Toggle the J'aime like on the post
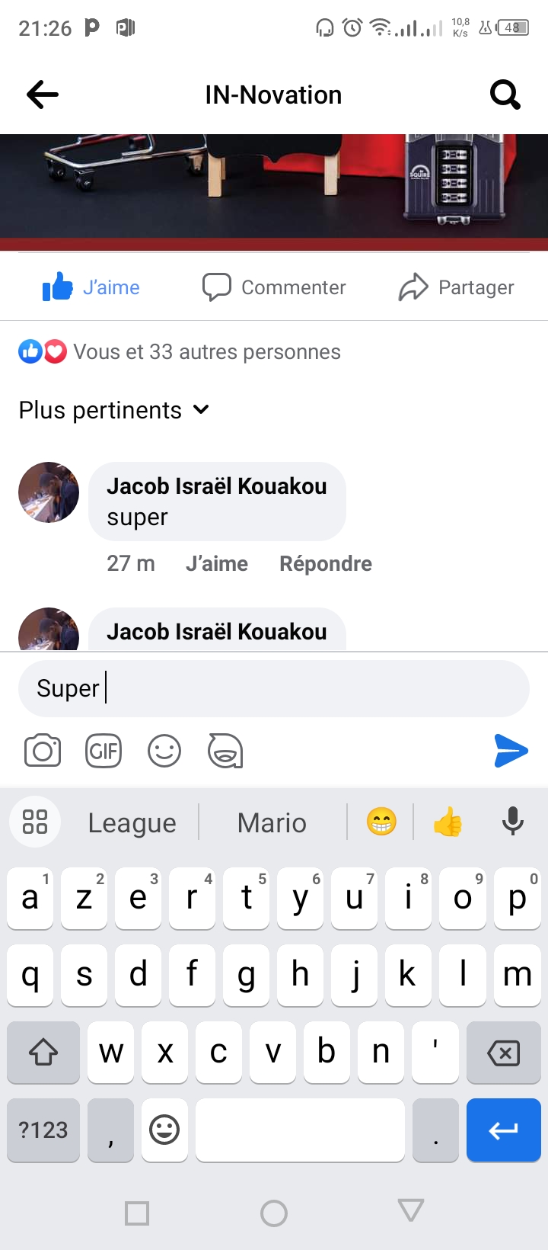 pos(91,287)
